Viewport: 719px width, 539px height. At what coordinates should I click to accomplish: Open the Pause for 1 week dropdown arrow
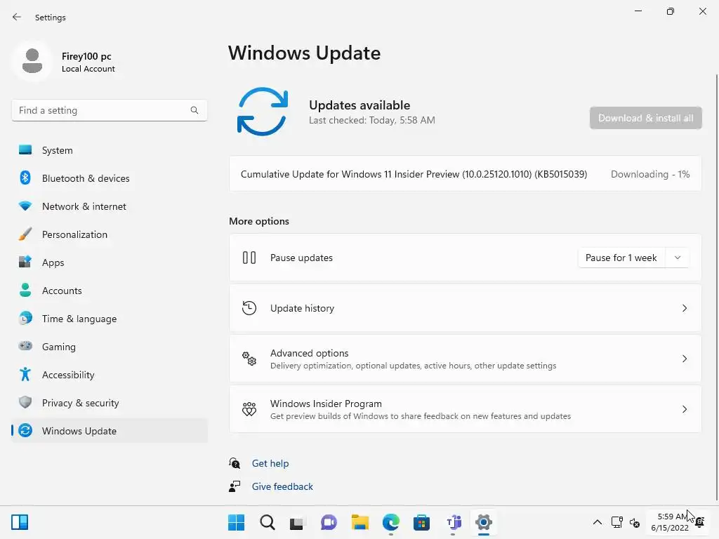(678, 258)
